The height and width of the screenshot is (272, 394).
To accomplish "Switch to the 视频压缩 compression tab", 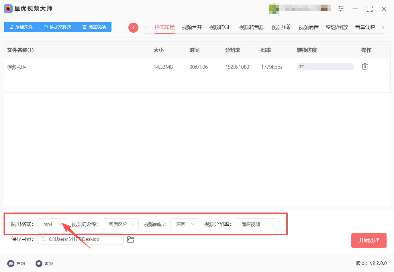I will click(281, 27).
